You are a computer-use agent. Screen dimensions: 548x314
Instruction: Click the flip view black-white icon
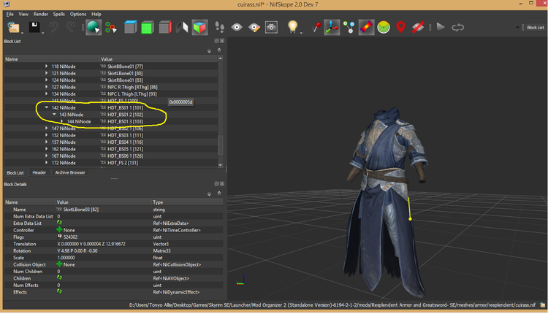coord(182,27)
